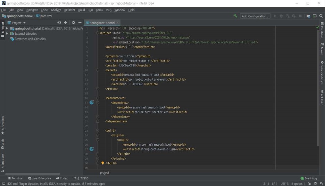This screenshot has height=186, width=325.
Task: Toggle the Bean Validation tool window
Action: (x=322, y=72)
